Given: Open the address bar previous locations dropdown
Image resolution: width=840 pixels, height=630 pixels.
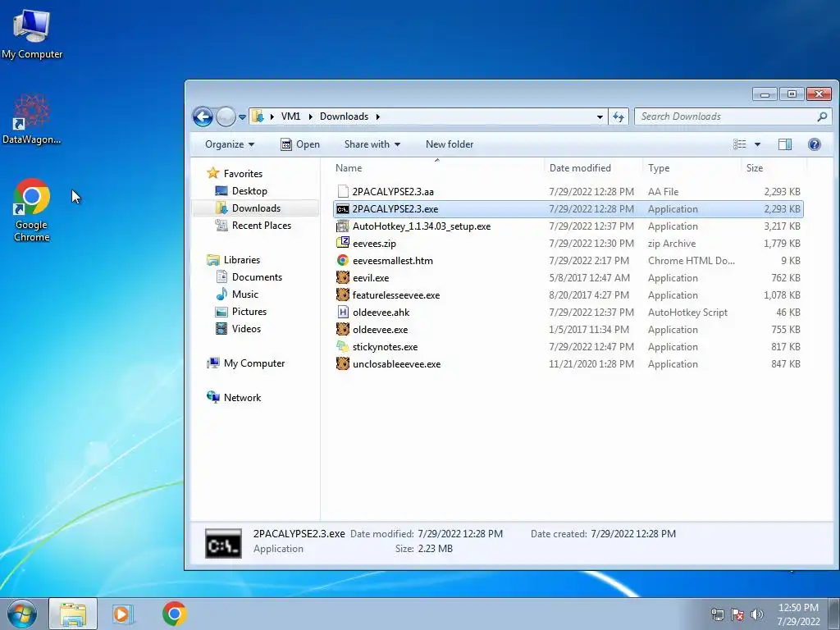Looking at the screenshot, I should 600,116.
